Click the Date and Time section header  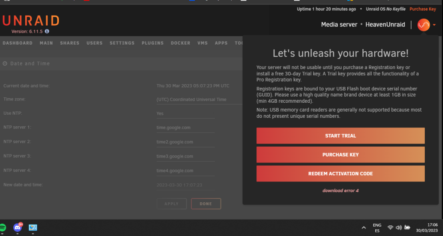point(30,63)
